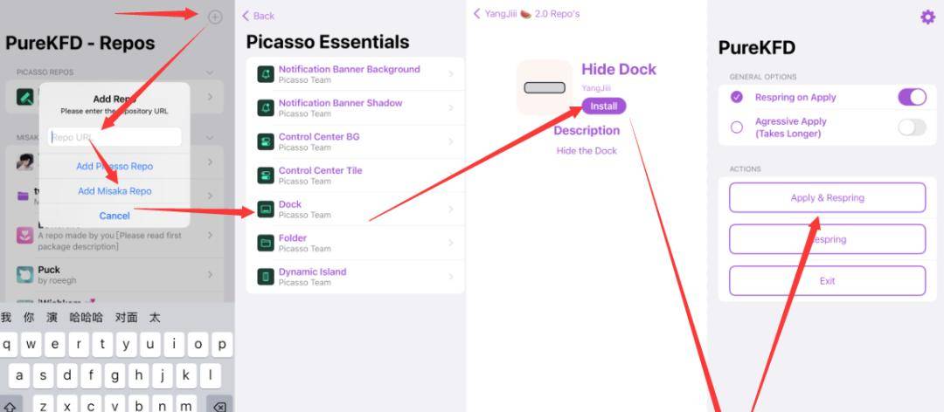Tap the Control Center BG icon
Viewport: 944px width, 412px height.
click(265, 141)
